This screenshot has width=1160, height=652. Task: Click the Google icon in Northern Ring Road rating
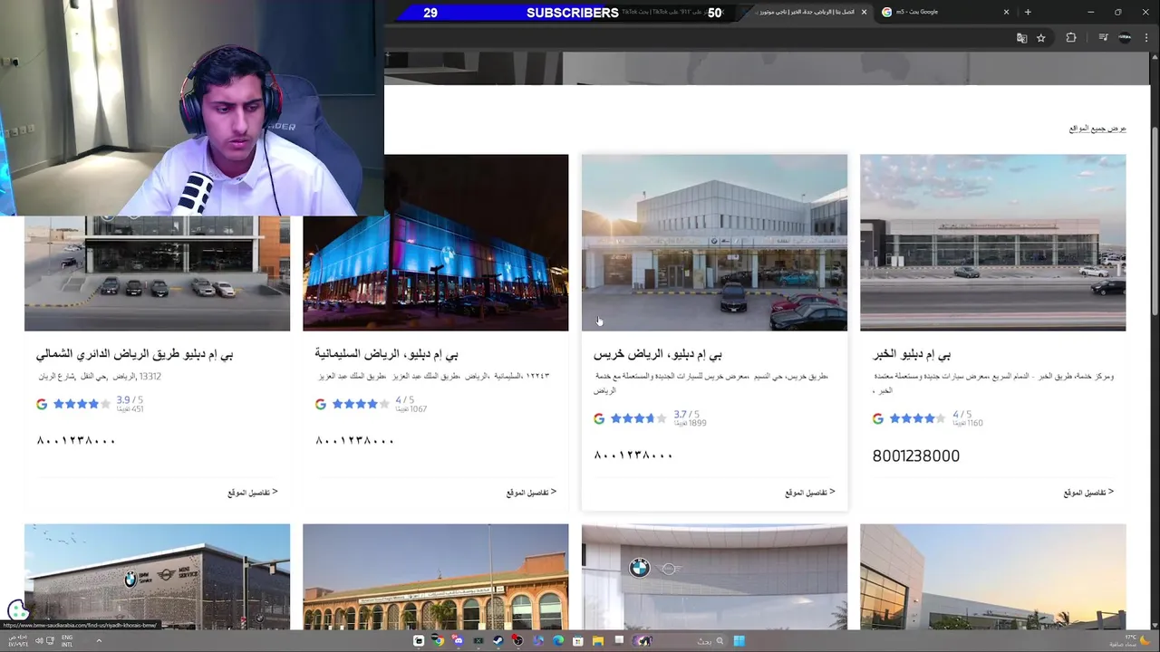pyautogui.click(x=42, y=404)
